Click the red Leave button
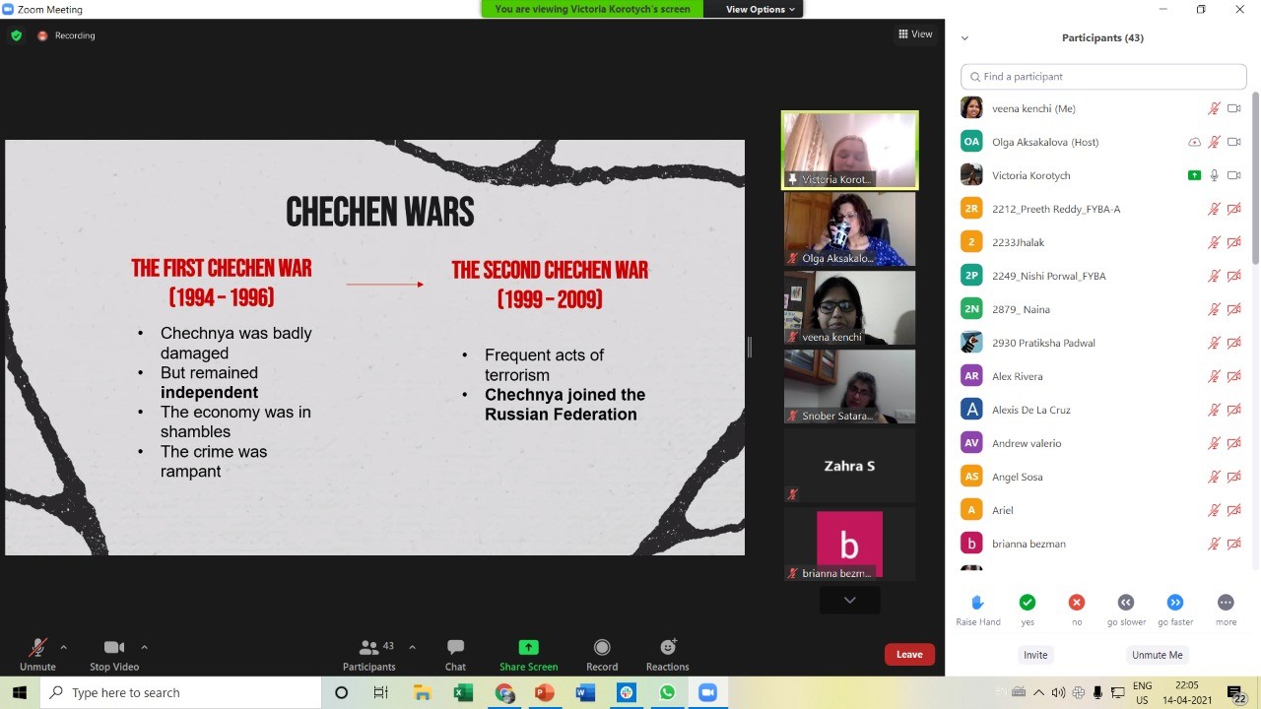Screen dimensions: 1261x709 coord(909,655)
